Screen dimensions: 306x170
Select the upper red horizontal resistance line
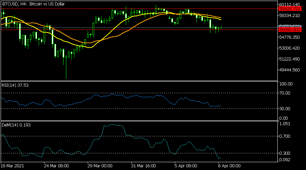(139, 9)
